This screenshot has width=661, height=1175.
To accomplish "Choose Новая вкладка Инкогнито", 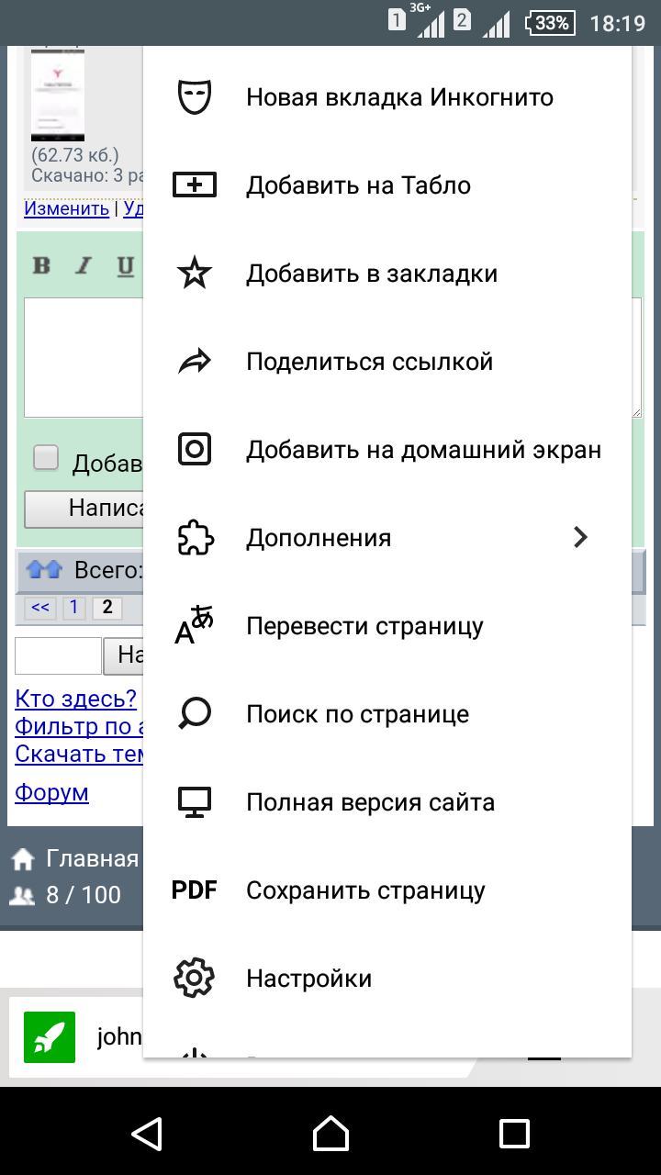I will point(399,97).
